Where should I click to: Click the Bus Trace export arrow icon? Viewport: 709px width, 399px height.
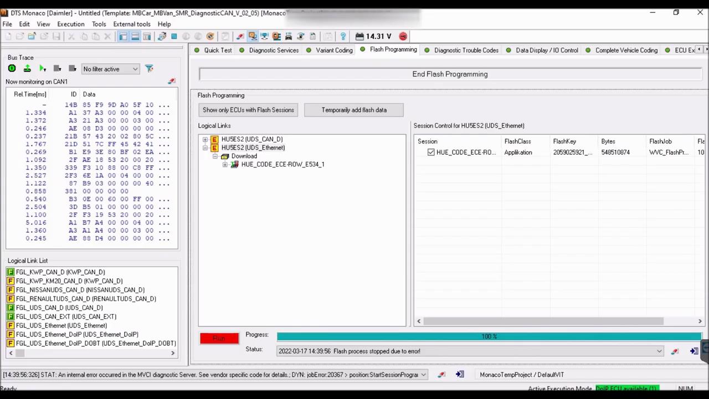[x=27, y=69]
